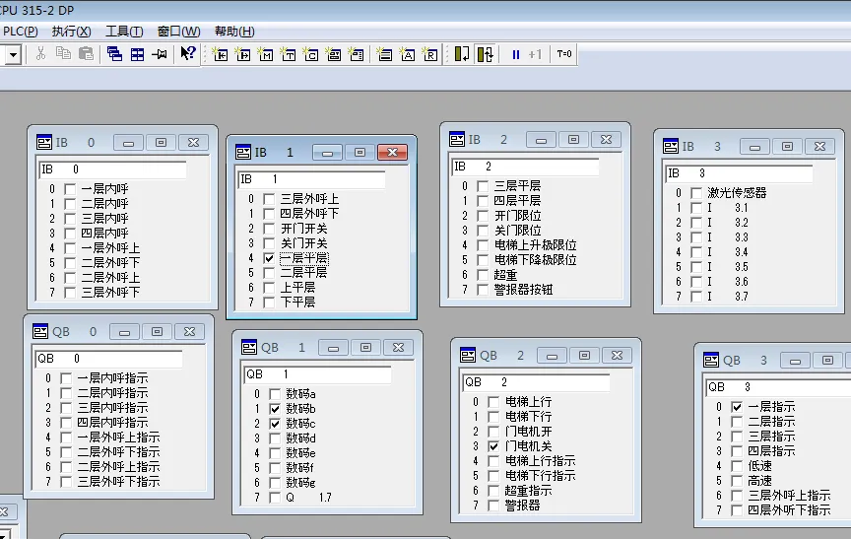Toggle the 超重 input in IB 2

[x=483, y=275]
